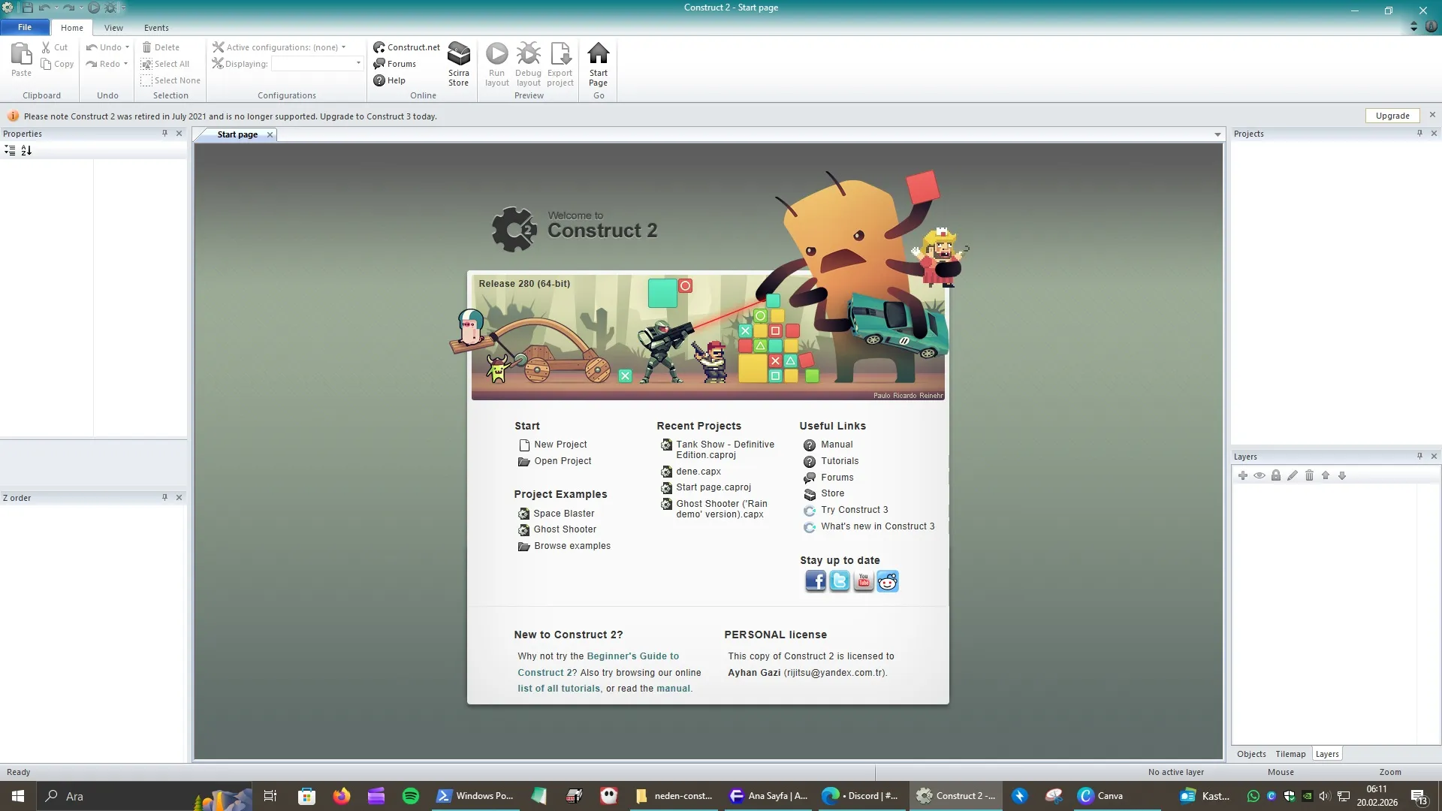This screenshot has height=811, width=1442.
Task: Delete the selected layer using the trash icon
Action: pos(1308,475)
